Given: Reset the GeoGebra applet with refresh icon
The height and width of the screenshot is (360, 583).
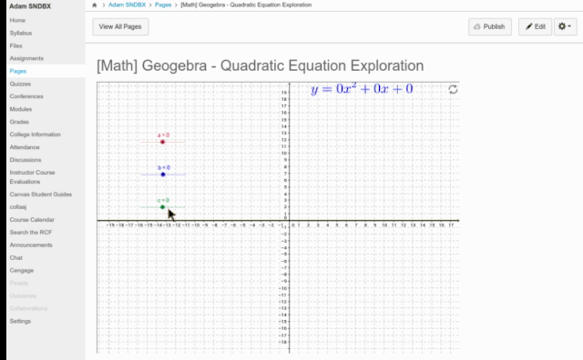Looking at the screenshot, I should coord(453,89).
